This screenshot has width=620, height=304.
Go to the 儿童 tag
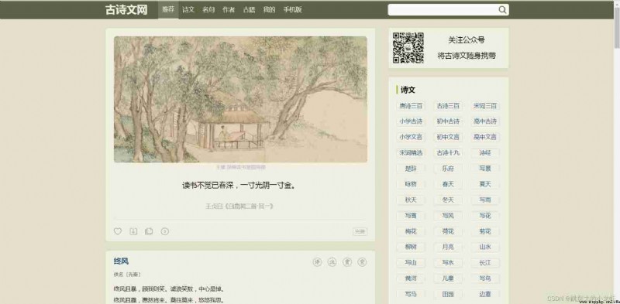(x=448, y=278)
